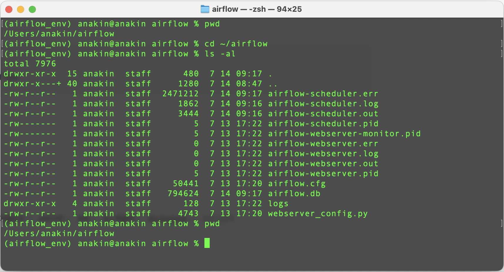Screen dimensions: 504x272
Task: Select the 'airflow-scheduler.err' filename
Action: [x=323, y=94]
